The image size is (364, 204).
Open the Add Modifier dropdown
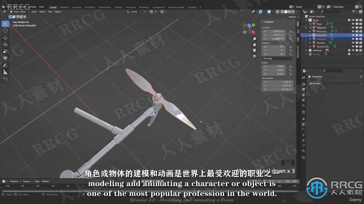335,84
